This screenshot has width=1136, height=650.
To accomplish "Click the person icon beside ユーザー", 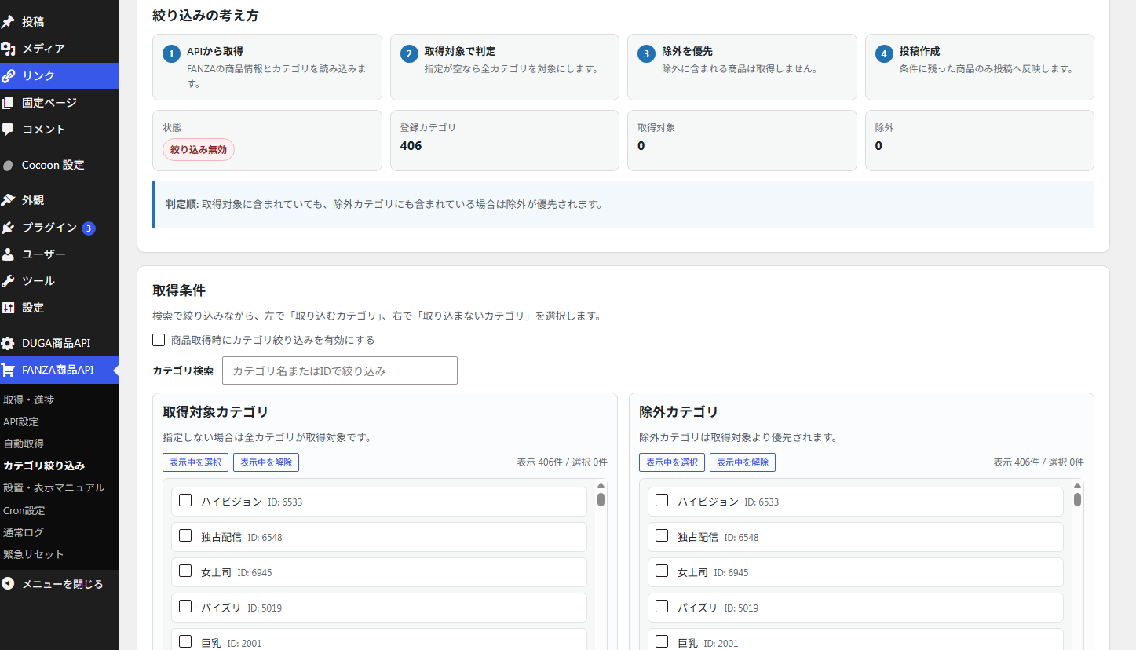I will 8,254.
